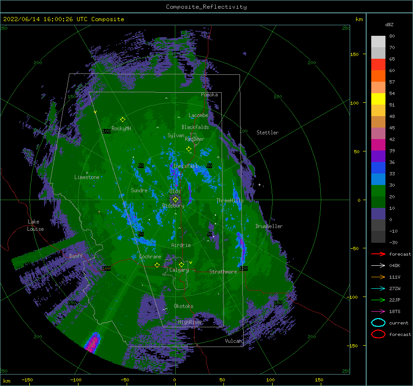Pick the light gray 70–80 dBZ swatch
Image resolution: width=413 pixels, height=386 pixels.
point(378,42)
